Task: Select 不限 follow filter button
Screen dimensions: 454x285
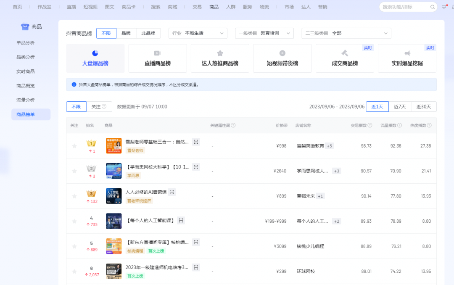Action: point(76,107)
